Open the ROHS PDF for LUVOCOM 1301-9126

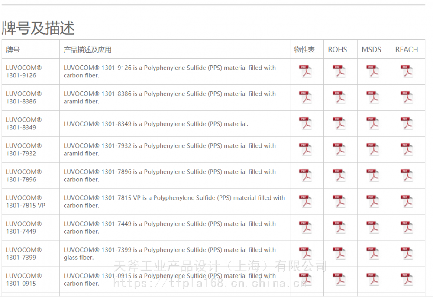(339, 71)
